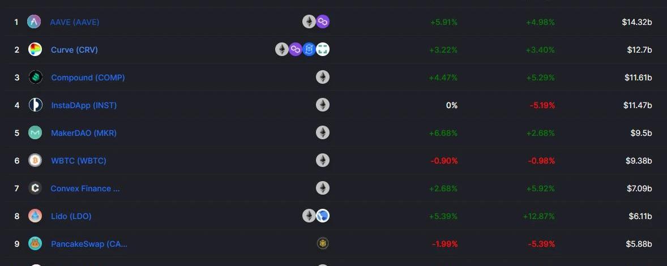Click the Curve rainbow logo icon
The width and height of the screenshot is (667, 266).
tap(35, 49)
